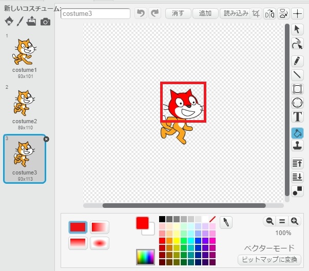Click the vertical canvas scrollbar
This screenshot has width=309, height=271.
tap(287, 110)
